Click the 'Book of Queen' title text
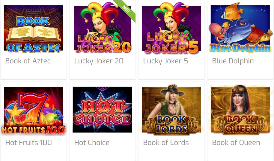274x161 pixels. pos(236,143)
